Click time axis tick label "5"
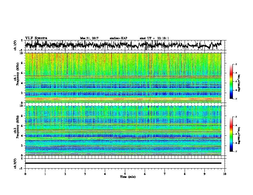The height and width of the screenshot is (195, 253). [x=125, y=174]
